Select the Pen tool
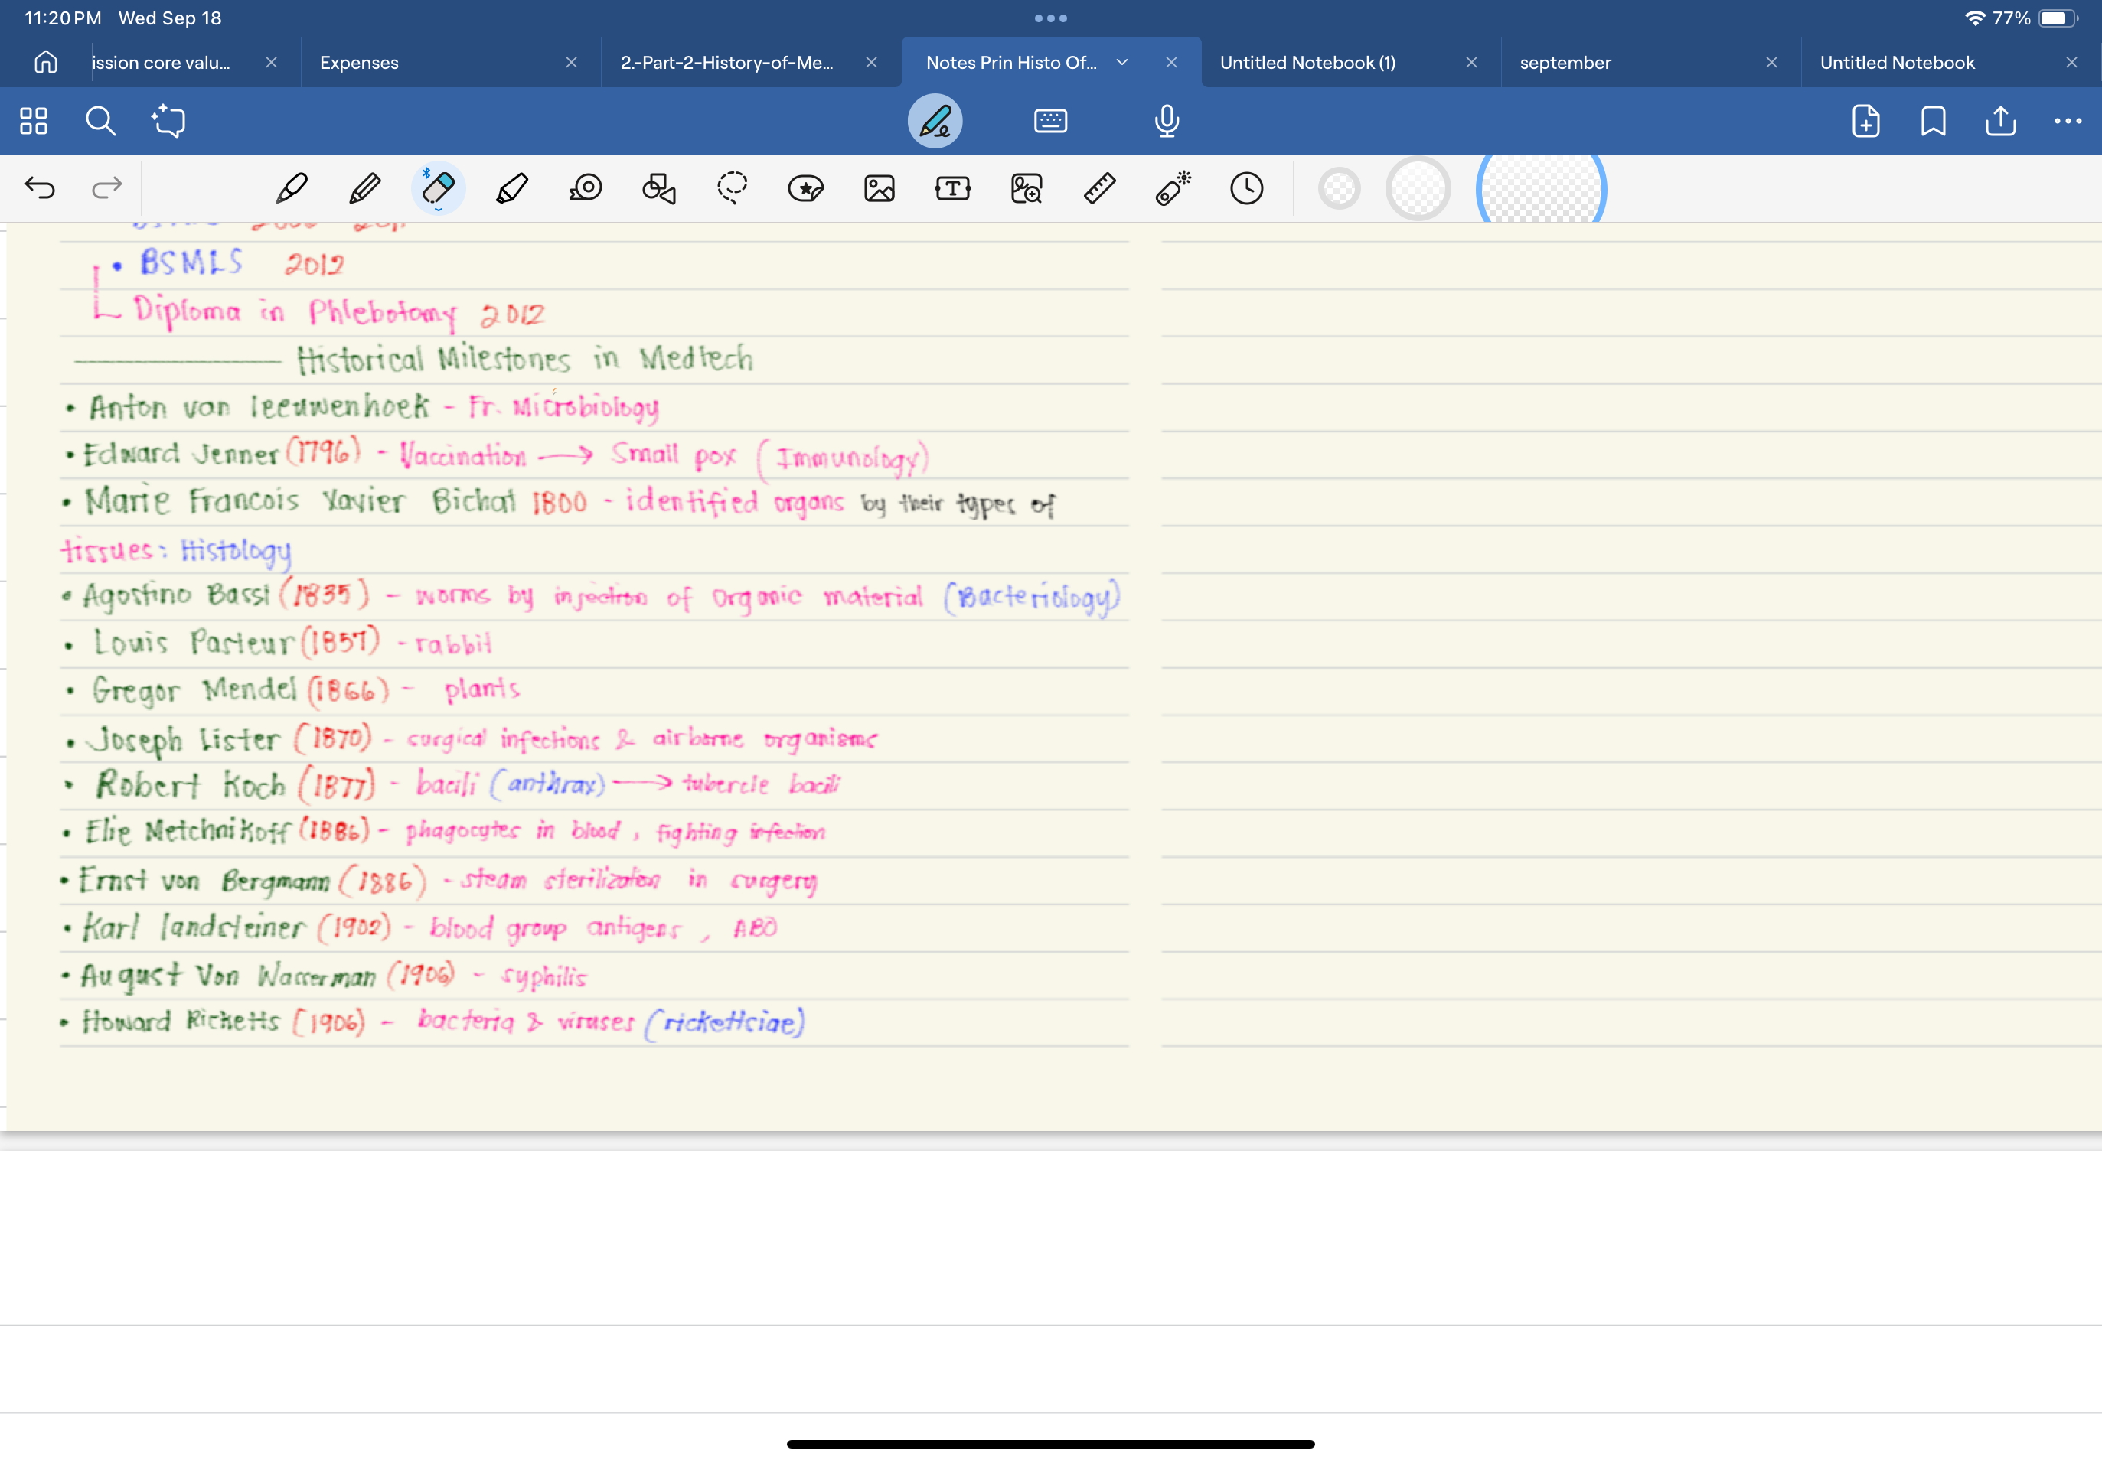The height and width of the screenshot is (1460, 2102). pos(291,188)
